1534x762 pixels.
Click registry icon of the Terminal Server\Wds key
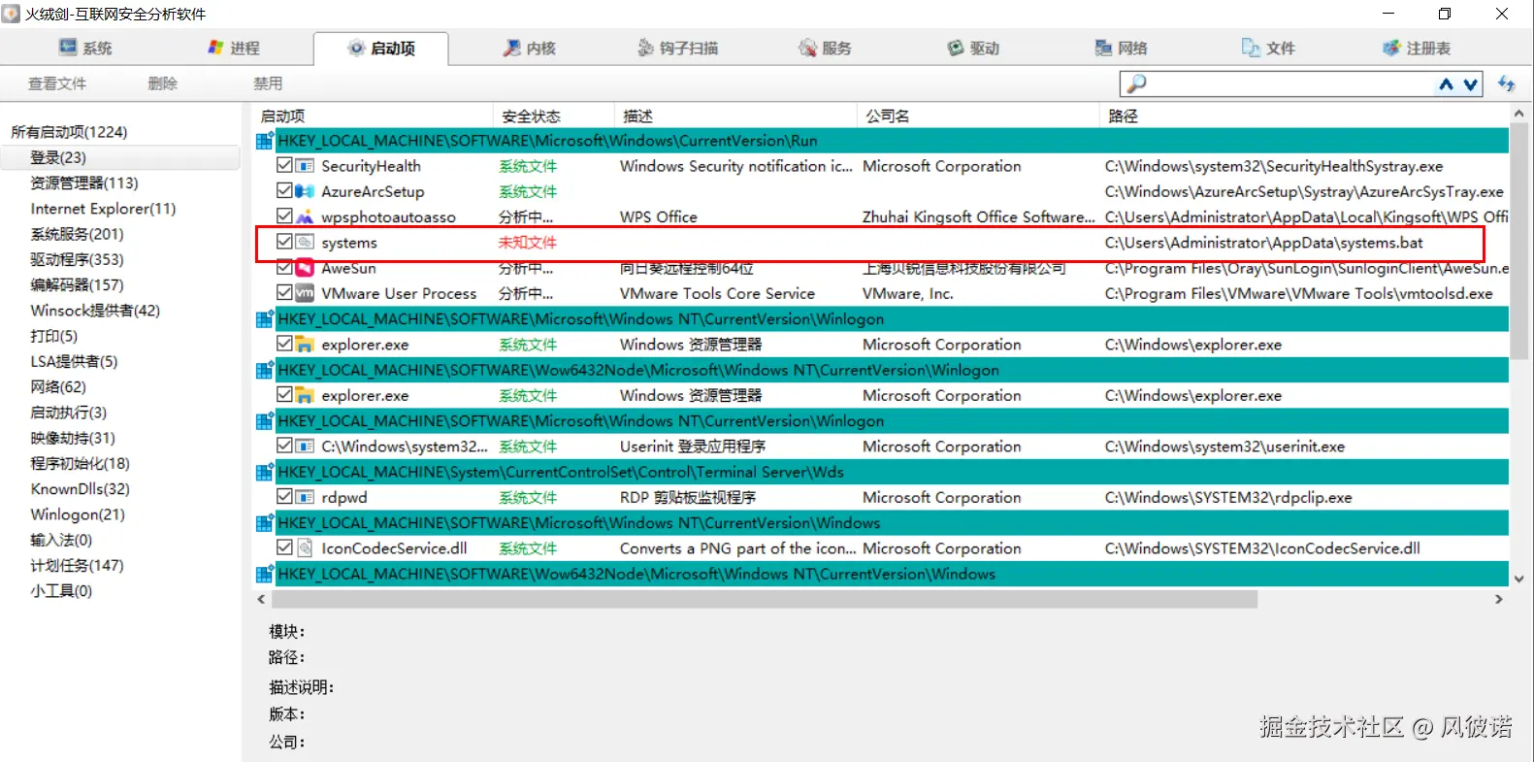coord(264,472)
